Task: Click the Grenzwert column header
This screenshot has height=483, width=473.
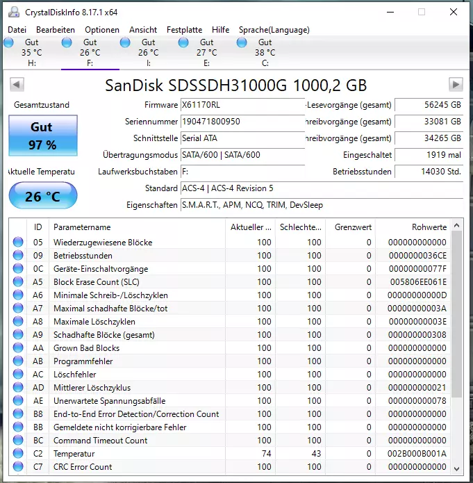Action: click(350, 227)
